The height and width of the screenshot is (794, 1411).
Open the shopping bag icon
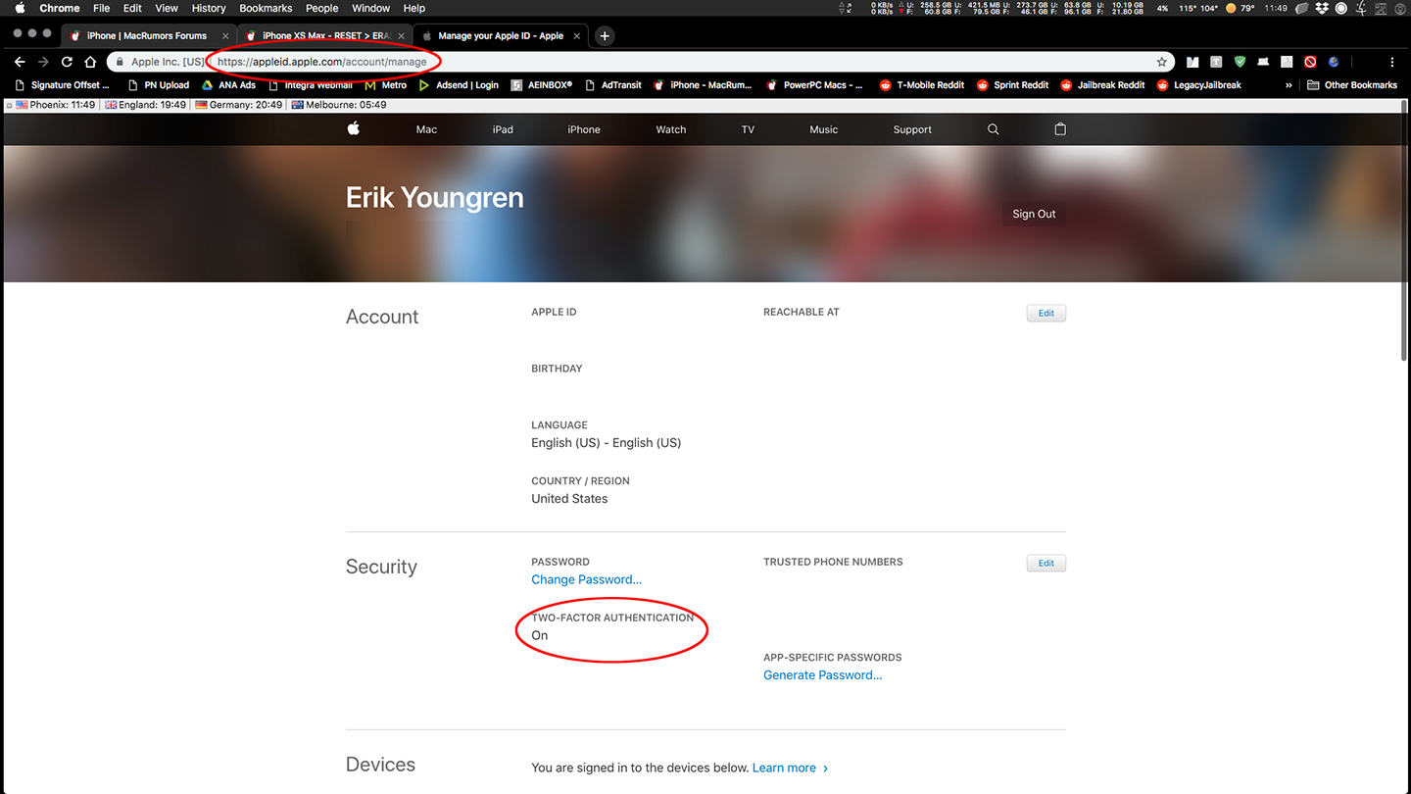[x=1059, y=128]
